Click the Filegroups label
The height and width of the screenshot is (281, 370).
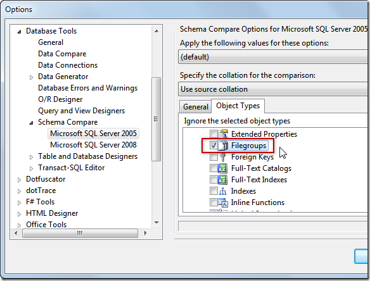click(x=248, y=146)
